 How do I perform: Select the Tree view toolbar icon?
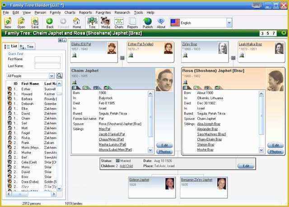[92, 23]
